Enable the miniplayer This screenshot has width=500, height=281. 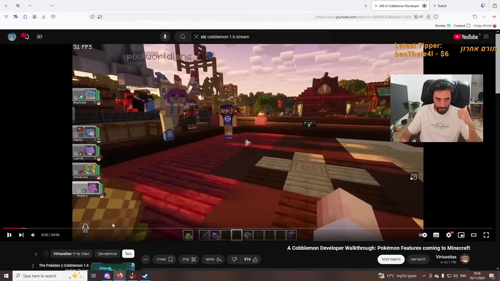click(x=461, y=235)
